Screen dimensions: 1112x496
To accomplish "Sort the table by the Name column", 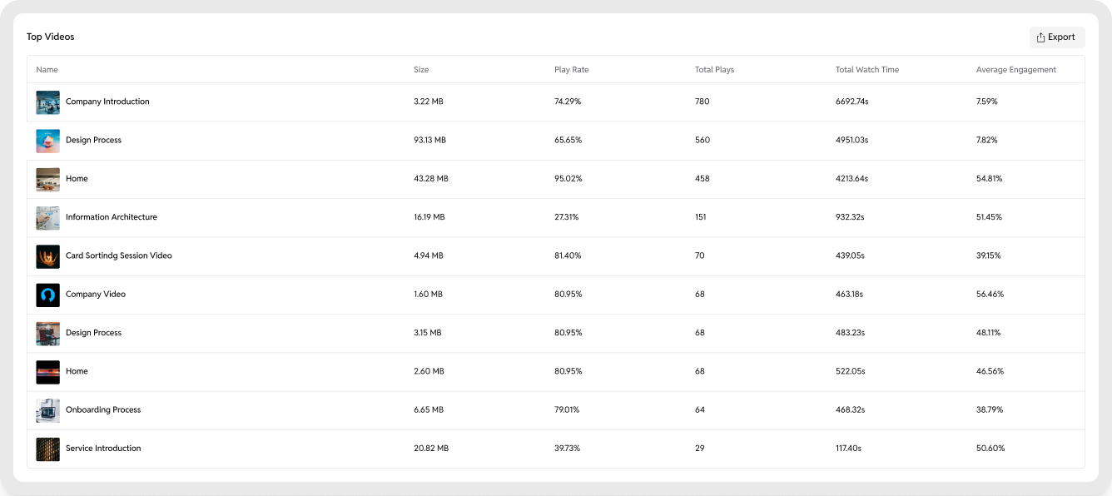I will pos(47,69).
